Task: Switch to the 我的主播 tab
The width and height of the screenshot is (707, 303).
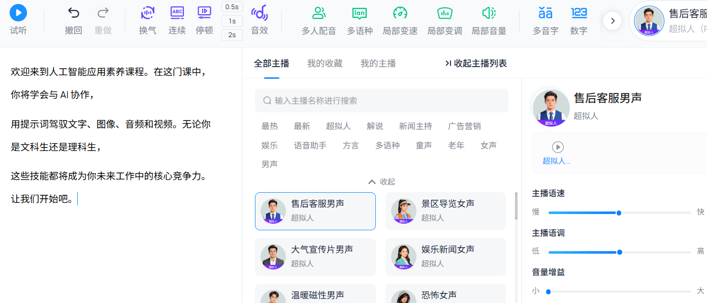Action: (x=378, y=64)
